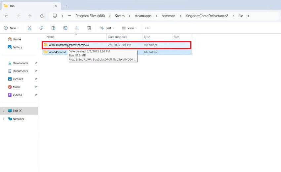Screen dimensions: 281x172
Task: Open Music in the sidebar
Action: click(14, 87)
